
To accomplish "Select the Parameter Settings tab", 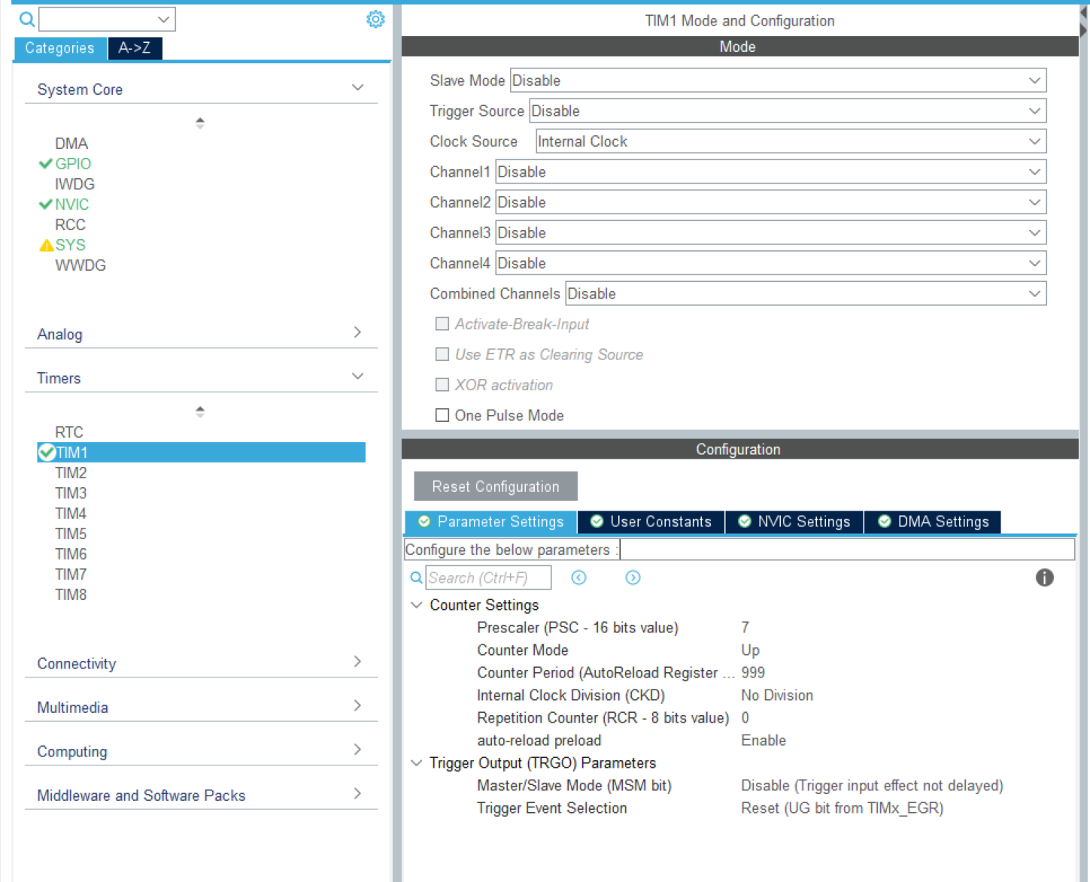I will [490, 522].
